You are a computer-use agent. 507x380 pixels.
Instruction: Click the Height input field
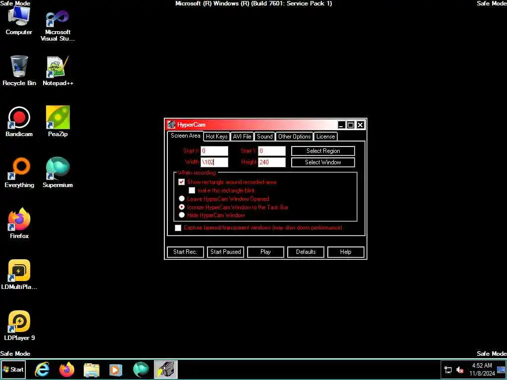click(272, 162)
